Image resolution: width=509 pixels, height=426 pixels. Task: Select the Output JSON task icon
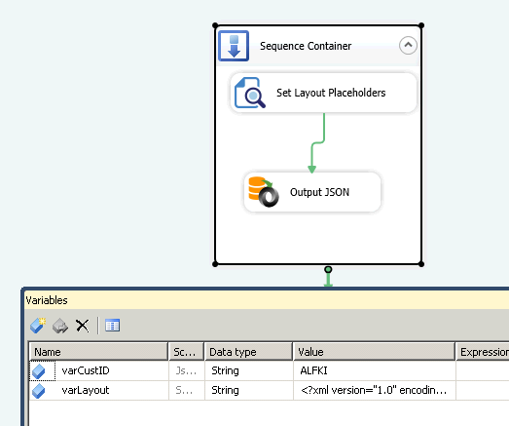(264, 192)
